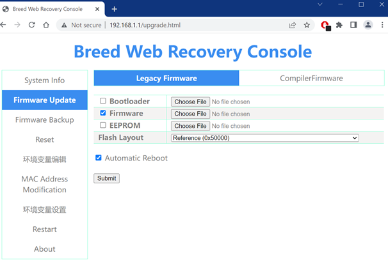Open the Extensions puzzle icon
The height and width of the screenshot is (262, 388).
(x=339, y=25)
